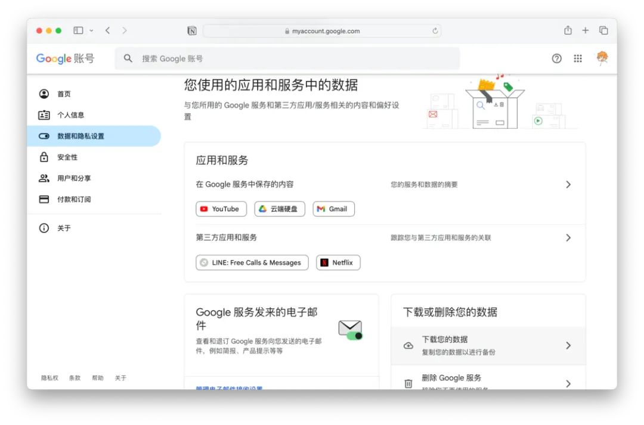The image size is (644, 425).
Task: Reload the page with the refresh icon
Action: click(x=435, y=31)
